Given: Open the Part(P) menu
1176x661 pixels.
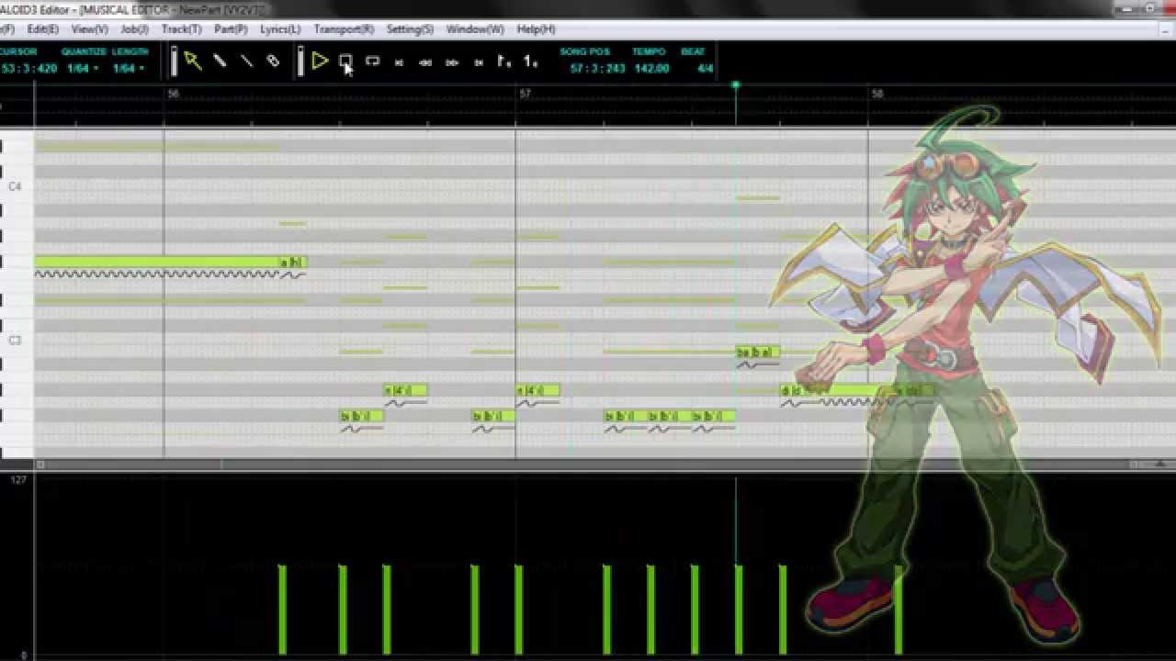Looking at the screenshot, I should pyautogui.click(x=231, y=29).
